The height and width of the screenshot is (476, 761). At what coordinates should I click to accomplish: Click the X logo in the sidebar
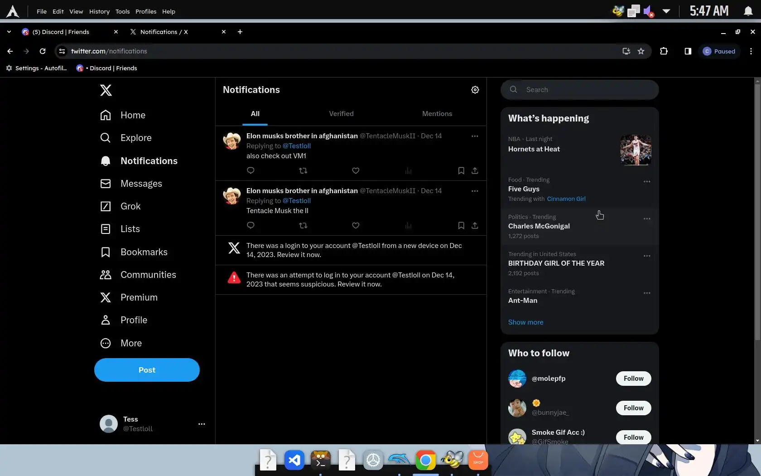coord(106,90)
